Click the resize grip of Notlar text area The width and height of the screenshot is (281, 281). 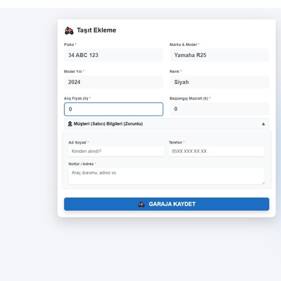pyautogui.click(x=263, y=183)
